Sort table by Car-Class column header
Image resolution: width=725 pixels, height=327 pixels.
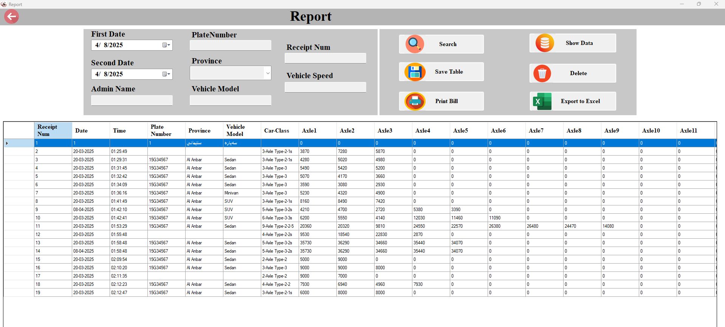pos(279,131)
